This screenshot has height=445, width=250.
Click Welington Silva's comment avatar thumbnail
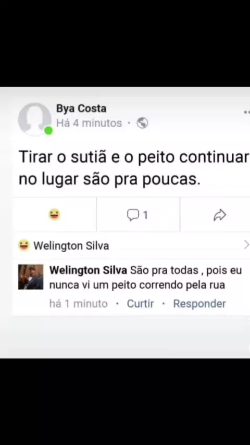point(31,277)
